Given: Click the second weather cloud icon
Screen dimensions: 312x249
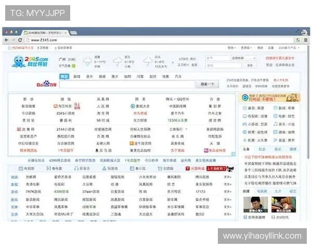Looking at the screenshot, I should [118, 61].
